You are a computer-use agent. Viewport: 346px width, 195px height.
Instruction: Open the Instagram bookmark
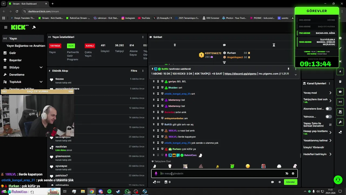tap(128, 18)
